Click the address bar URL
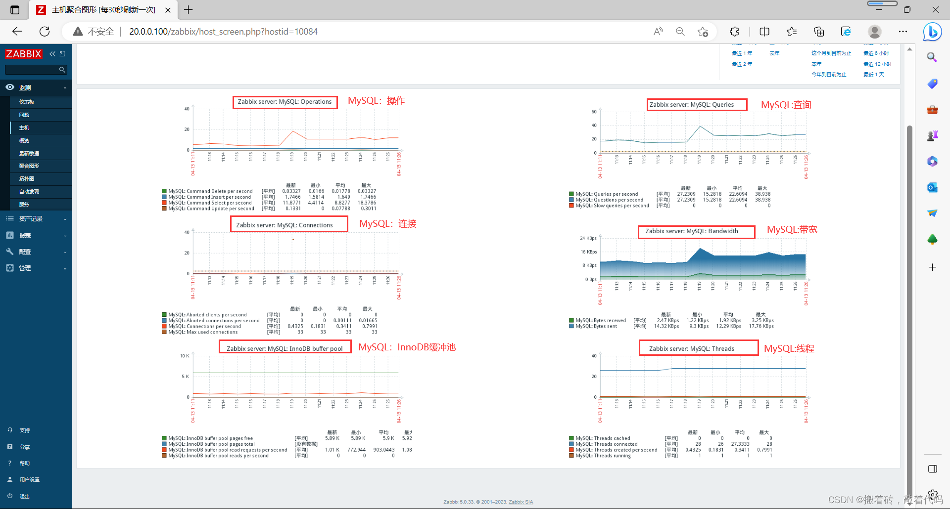950x509 pixels. coord(223,32)
